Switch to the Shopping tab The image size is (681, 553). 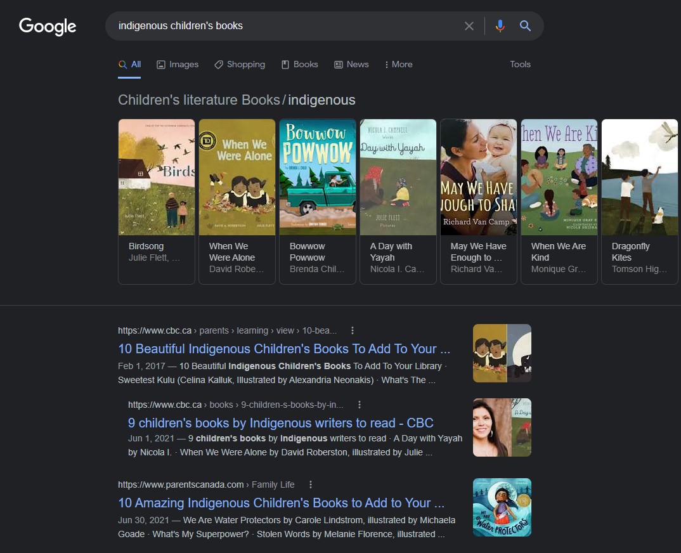coord(239,64)
